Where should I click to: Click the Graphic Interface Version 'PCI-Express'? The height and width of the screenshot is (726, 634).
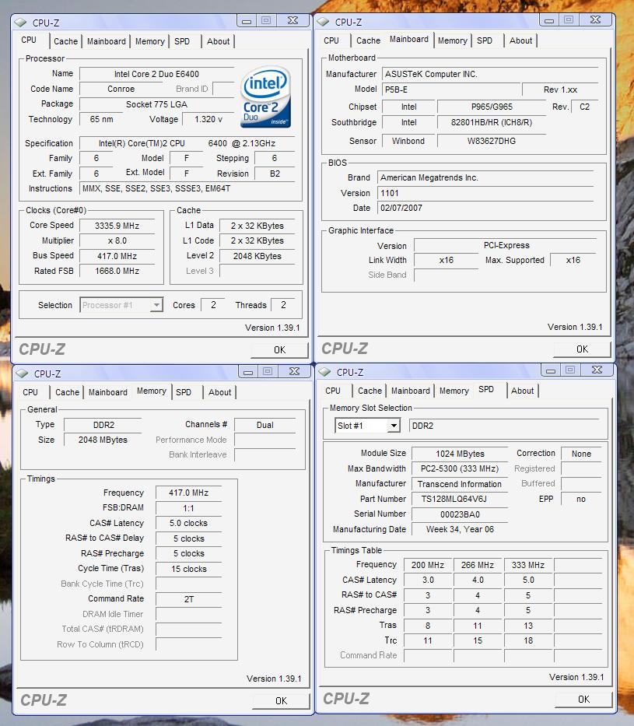click(x=506, y=245)
